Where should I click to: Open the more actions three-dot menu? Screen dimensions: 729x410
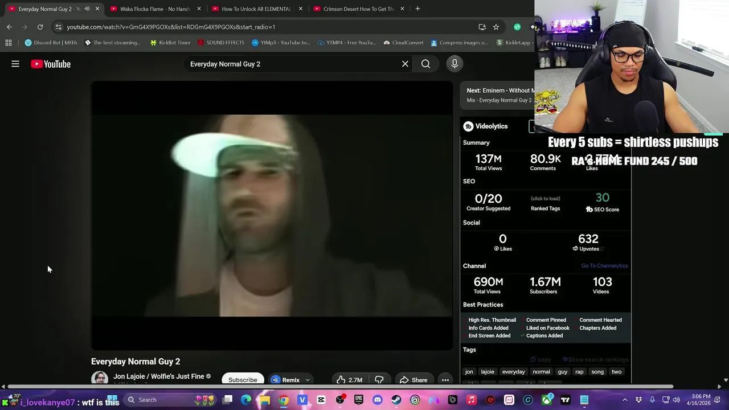(x=445, y=380)
